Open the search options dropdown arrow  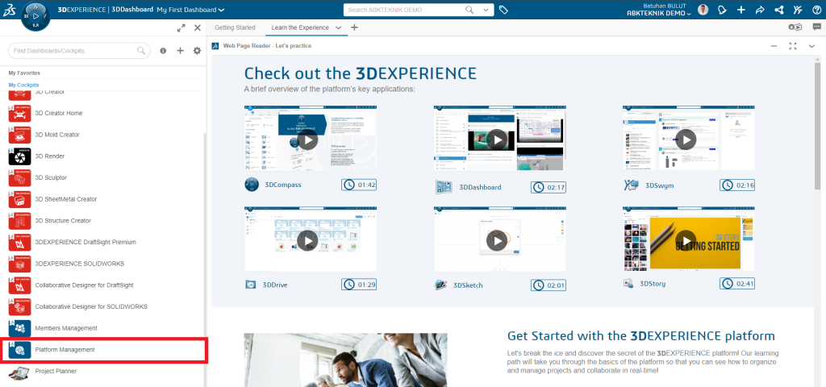coord(486,10)
